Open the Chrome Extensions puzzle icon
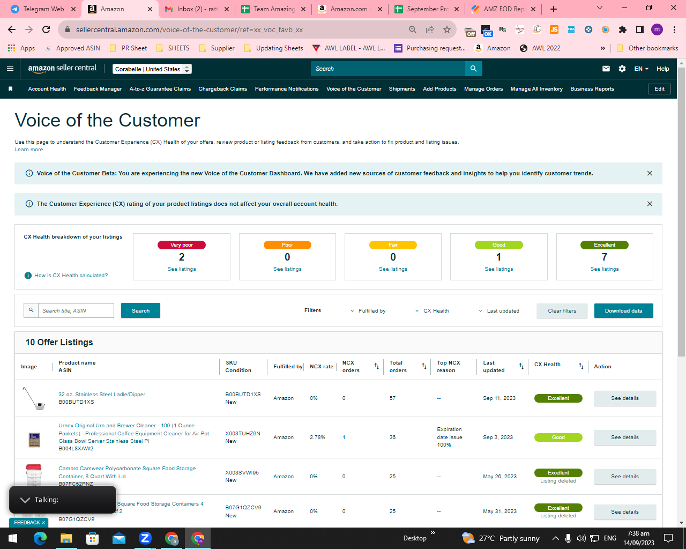 623,29
